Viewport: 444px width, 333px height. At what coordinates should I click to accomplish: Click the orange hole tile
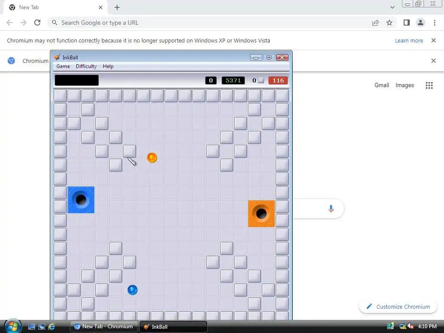(x=261, y=214)
